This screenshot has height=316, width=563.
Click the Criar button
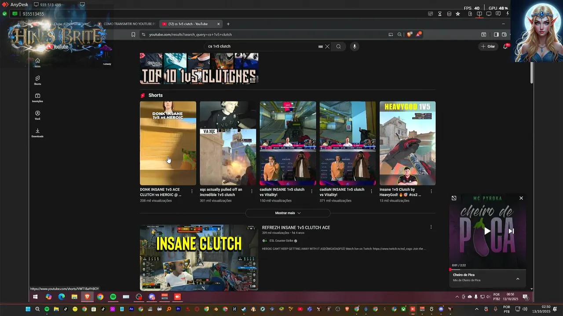[x=488, y=47]
